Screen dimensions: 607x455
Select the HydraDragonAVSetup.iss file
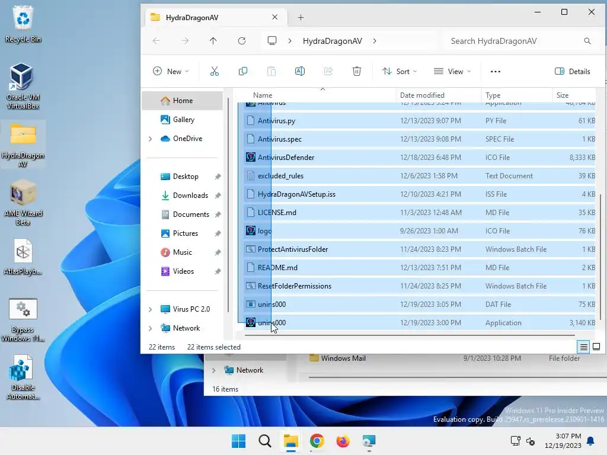tap(420, 194)
